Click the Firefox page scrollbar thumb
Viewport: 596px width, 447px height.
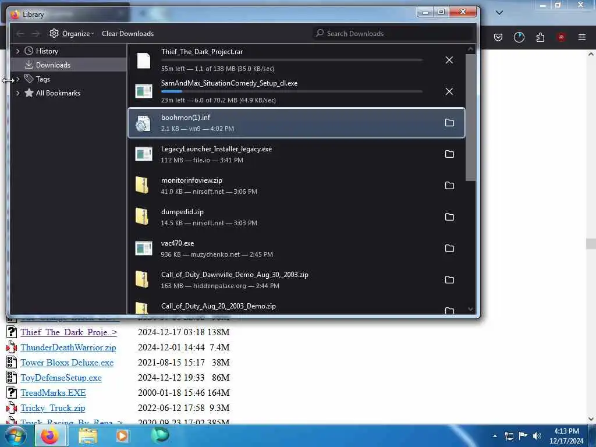(591, 244)
